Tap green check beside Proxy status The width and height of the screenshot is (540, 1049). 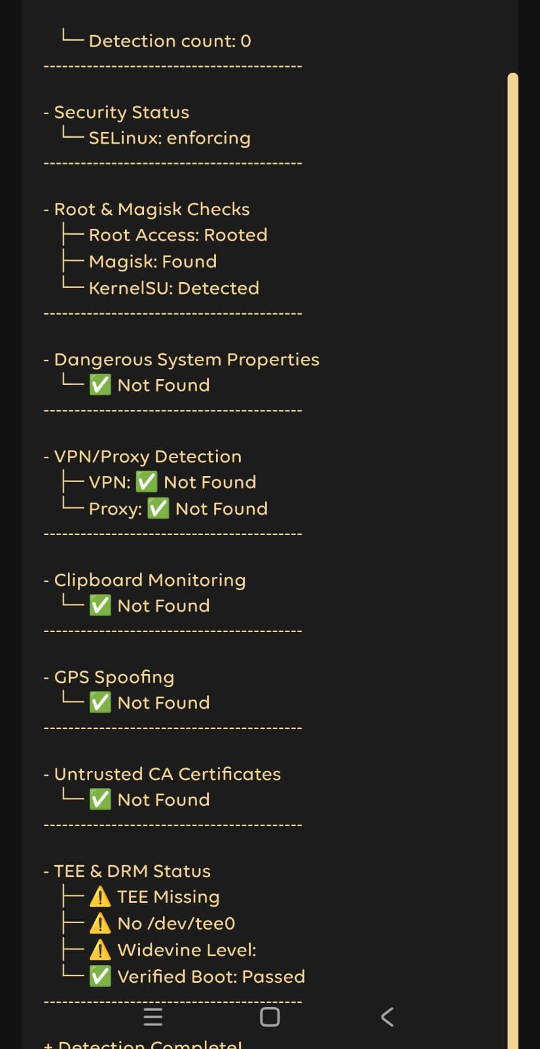click(158, 508)
